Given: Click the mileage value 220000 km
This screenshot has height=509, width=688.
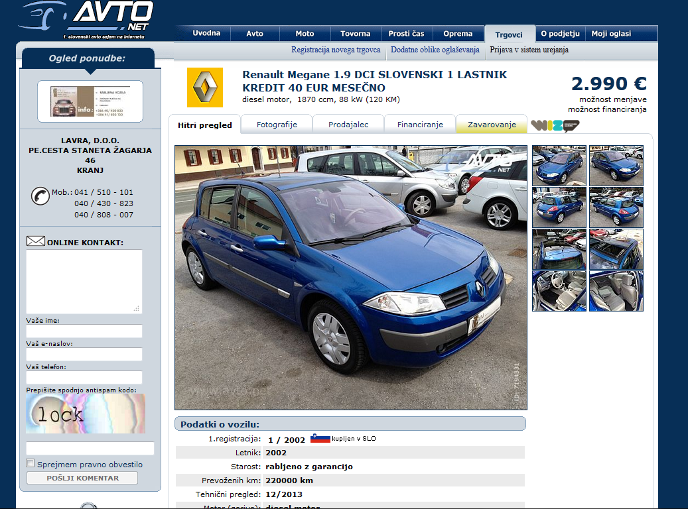Looking at the screenshot, I should coord(289,481).
